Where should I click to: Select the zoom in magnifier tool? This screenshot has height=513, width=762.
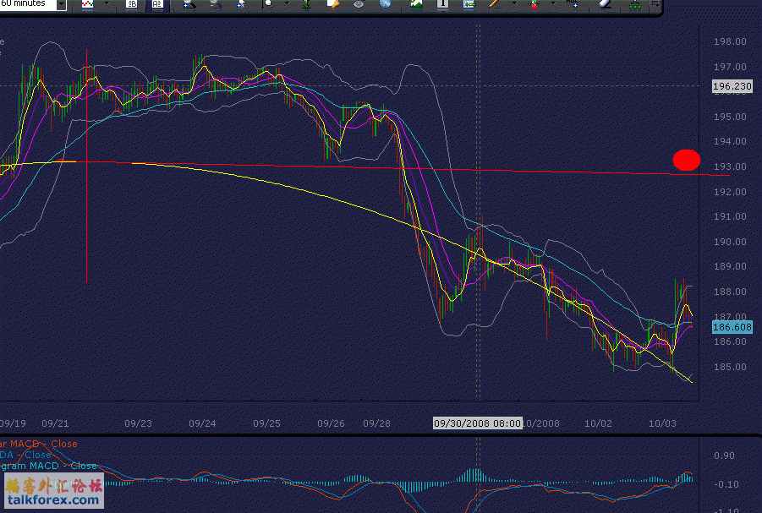[189, 4]
